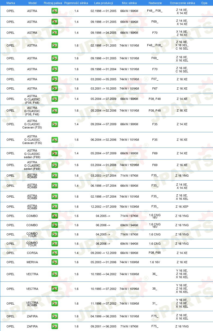Click the fuel icon in ASTRA F07_ row
Screen dimensions: 213x331
[x=55, y=79]
